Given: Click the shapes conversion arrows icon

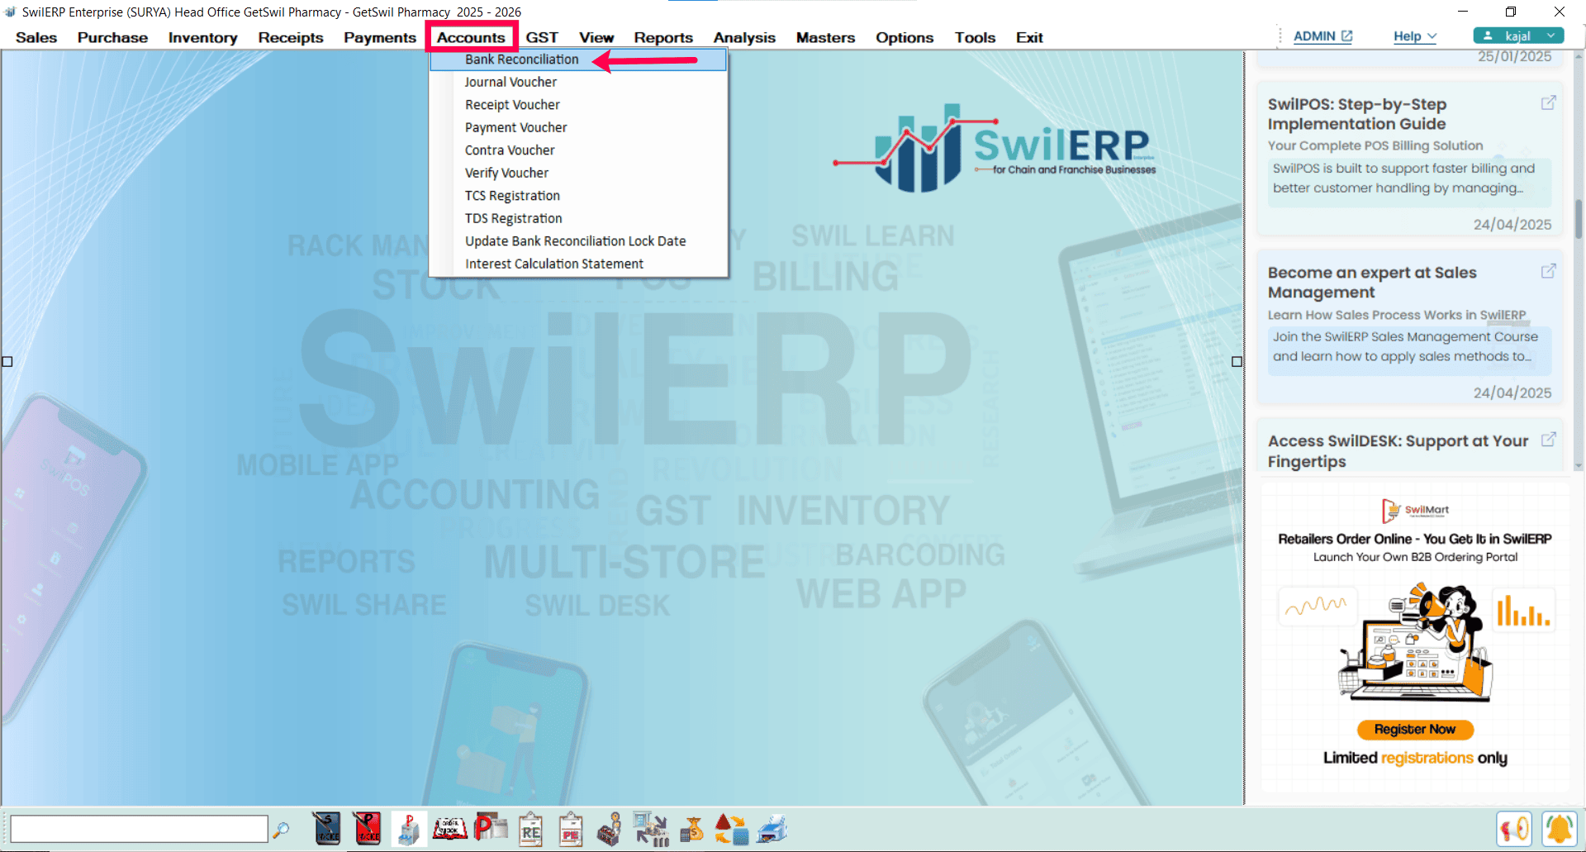Looking at the screenshot, I should tap(732, 830).
